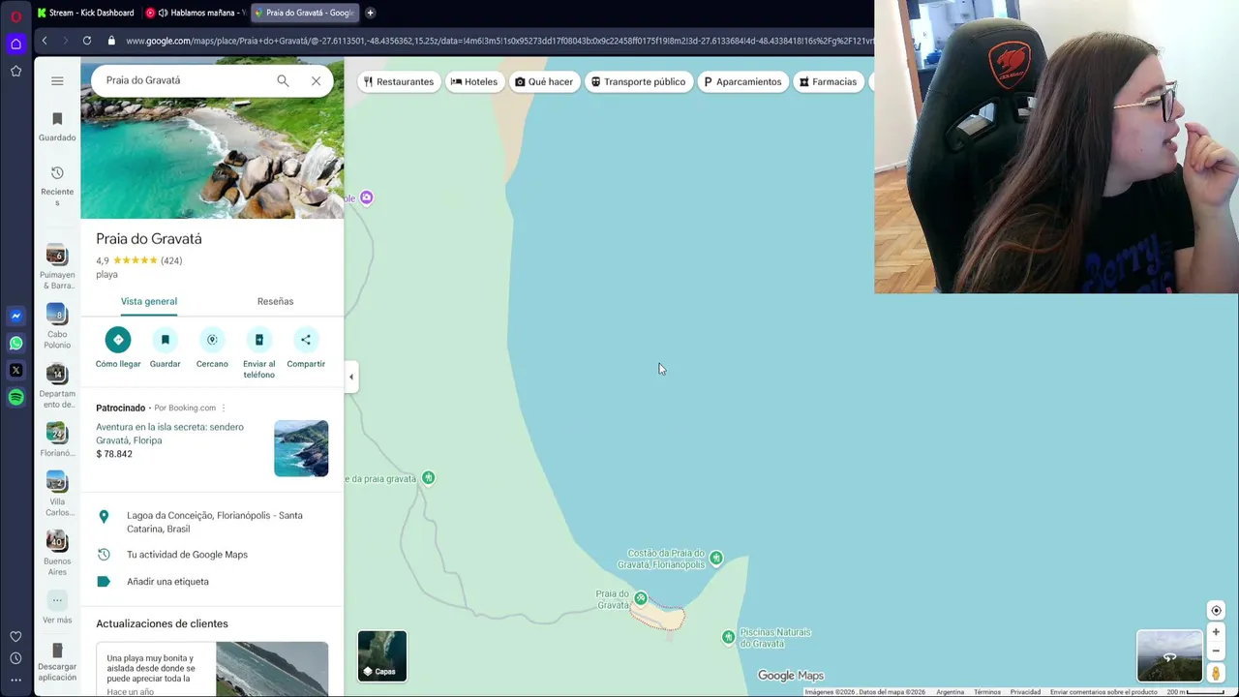Click the my location button
The height and width of the screenshot is (697, 1239).
click(1216, 610)
